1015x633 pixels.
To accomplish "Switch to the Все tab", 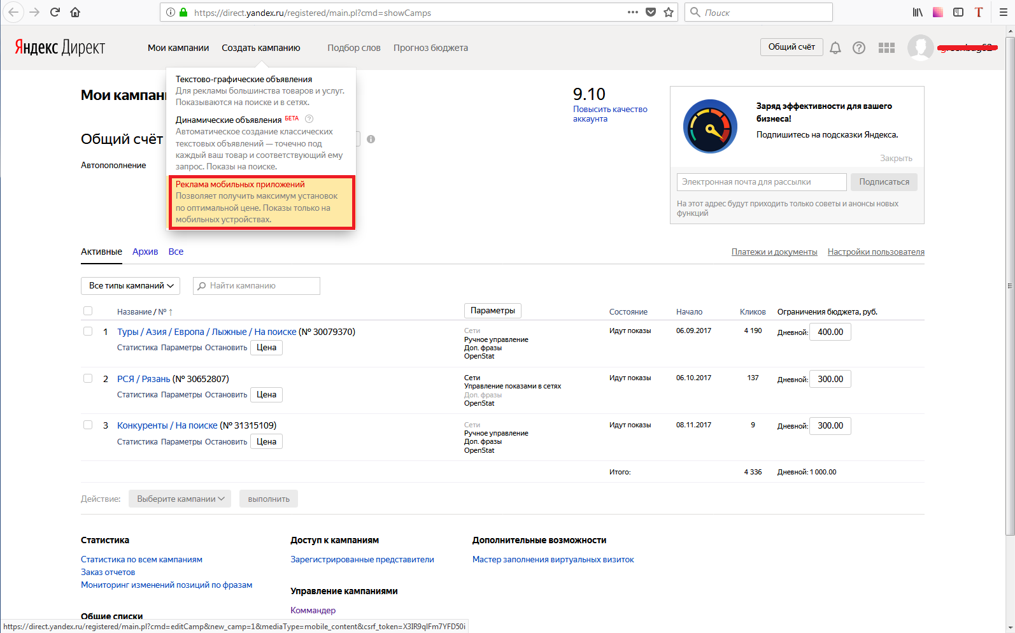I will [176, 252].
